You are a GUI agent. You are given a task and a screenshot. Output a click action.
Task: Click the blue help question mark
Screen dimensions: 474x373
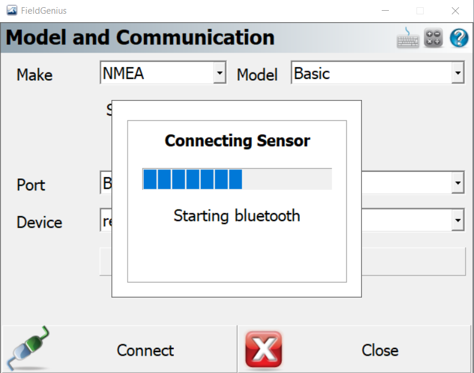coord(459,38)
